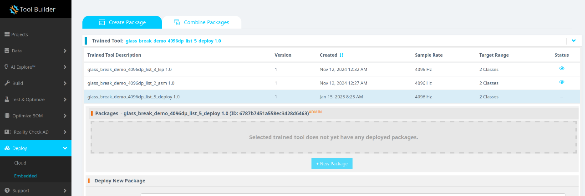Viewport: 585px width, 196px height.
Task: Toggle eye icon for list_3_lsp row
Action: tap(562, 68)
